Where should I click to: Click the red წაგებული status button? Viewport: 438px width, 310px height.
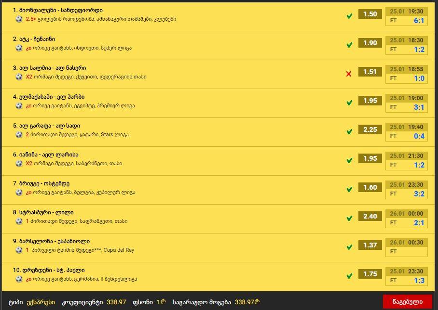(x=407, y=302)
